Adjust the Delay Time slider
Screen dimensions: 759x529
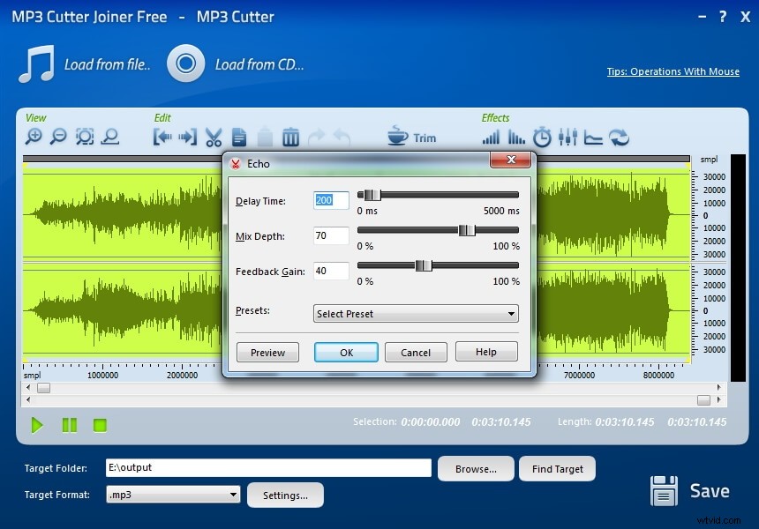[x=372, y=196]
